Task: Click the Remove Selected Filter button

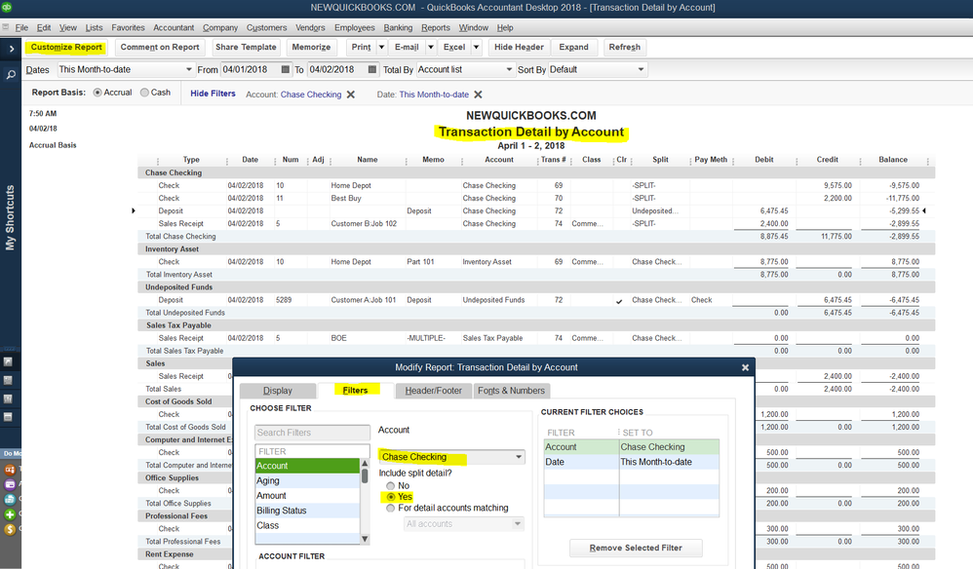Action: point(636,548)
